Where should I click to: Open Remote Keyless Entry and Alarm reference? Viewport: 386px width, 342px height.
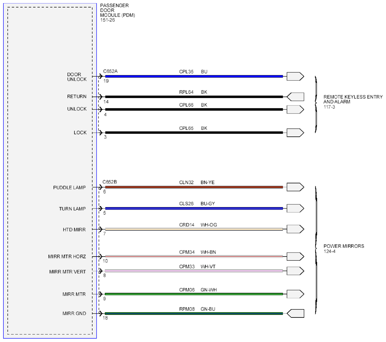coord(353,102)
